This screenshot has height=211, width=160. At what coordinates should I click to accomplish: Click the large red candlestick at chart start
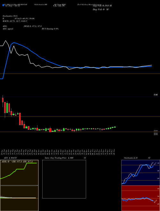[x=5, y=107]
